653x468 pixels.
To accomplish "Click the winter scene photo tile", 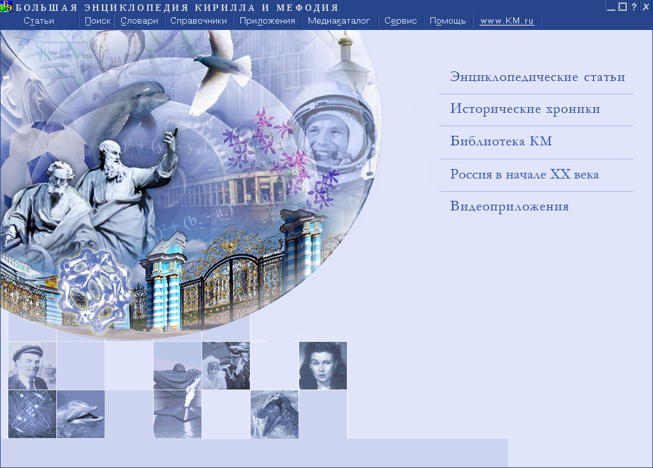I will tap(226, 365).
